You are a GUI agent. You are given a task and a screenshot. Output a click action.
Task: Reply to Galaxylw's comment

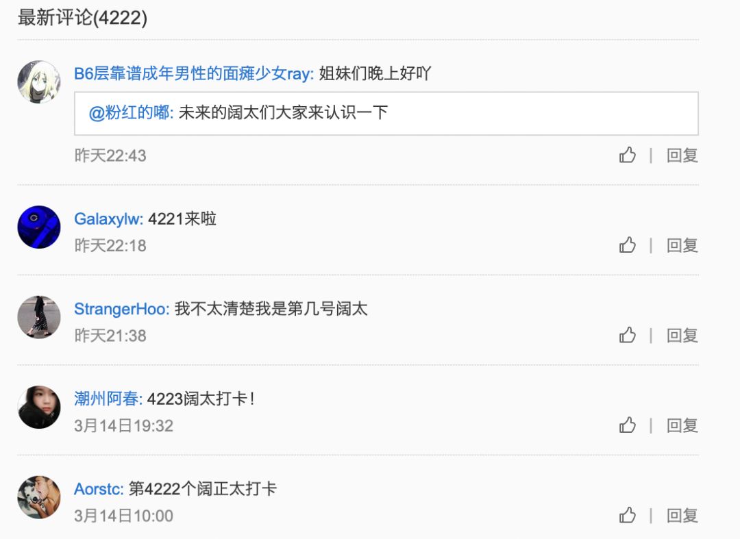[x=682, y=245]
